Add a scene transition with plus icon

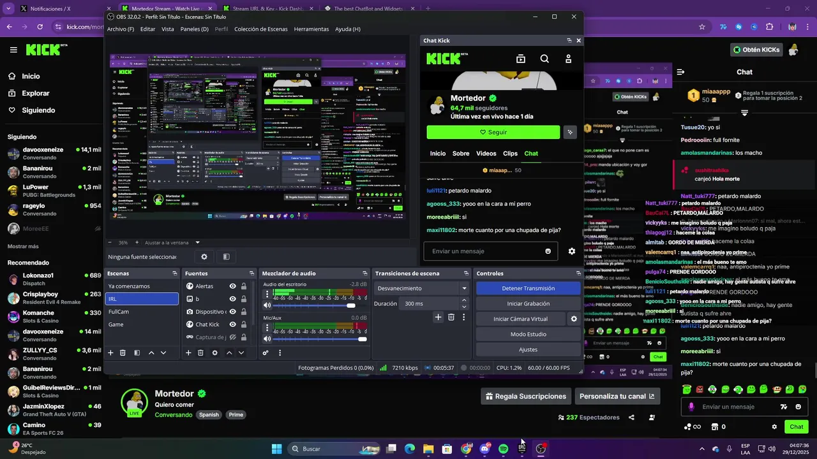(x=438, y=317)
